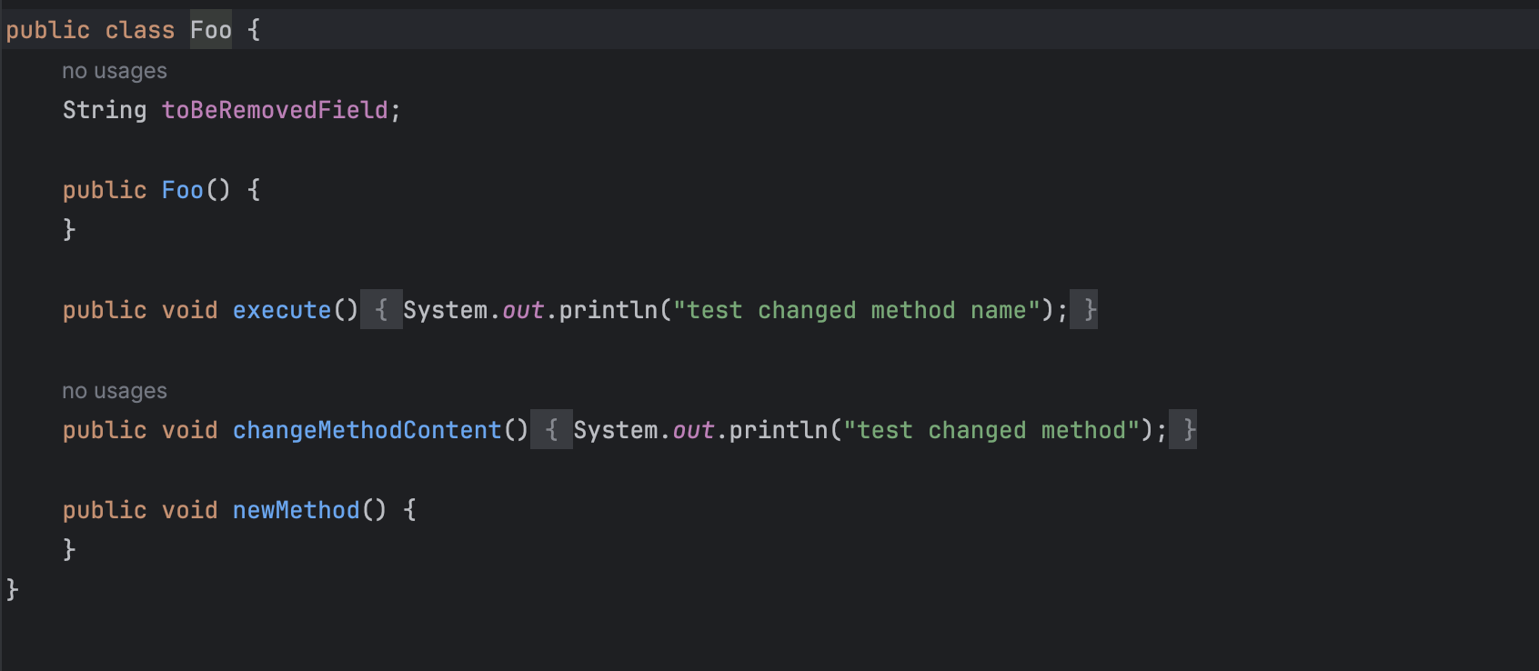1539x671 pixels.
Task: Expand the folded closing brace of execute method
Action: coord(1083,310)
